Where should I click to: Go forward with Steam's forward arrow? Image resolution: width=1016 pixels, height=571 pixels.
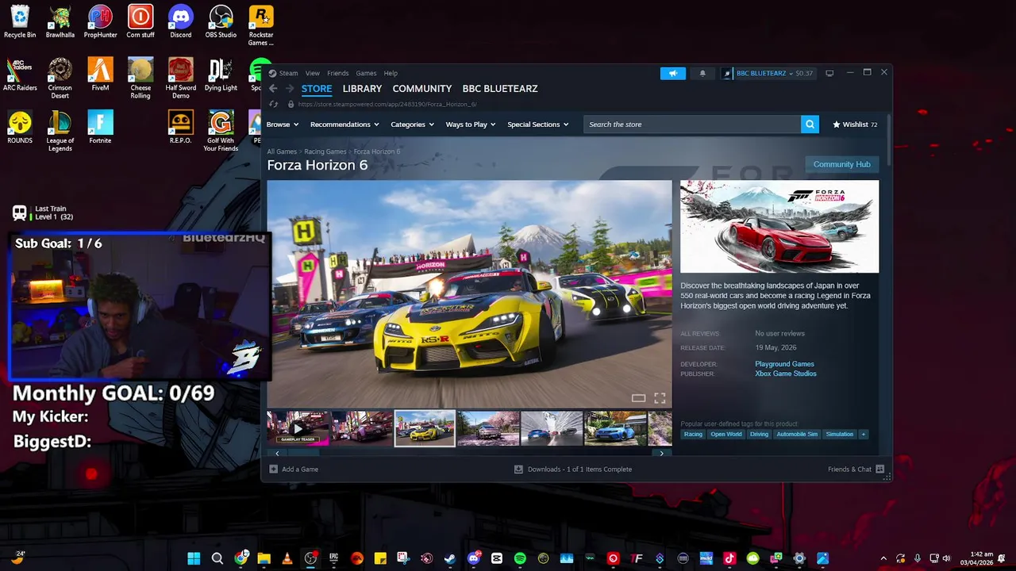click(290, 89)
